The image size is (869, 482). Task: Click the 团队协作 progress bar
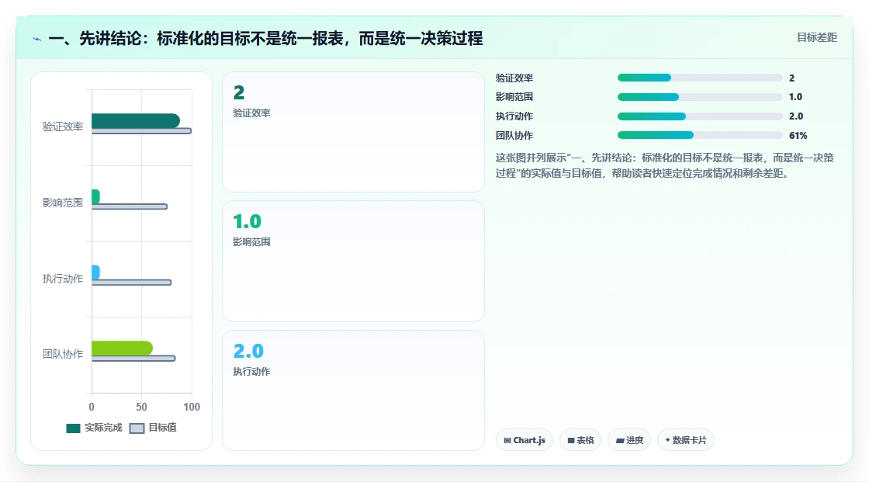[x=699, y=135]
